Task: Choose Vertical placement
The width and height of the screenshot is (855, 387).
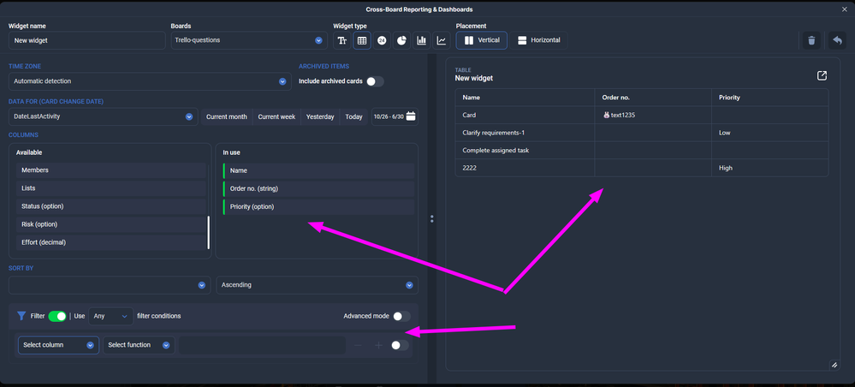Action: coord(482,40)
